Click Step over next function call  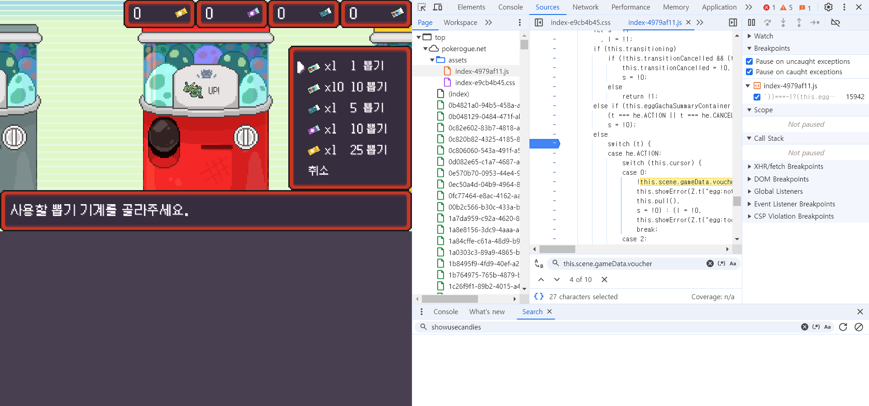(x=767, y=23)
